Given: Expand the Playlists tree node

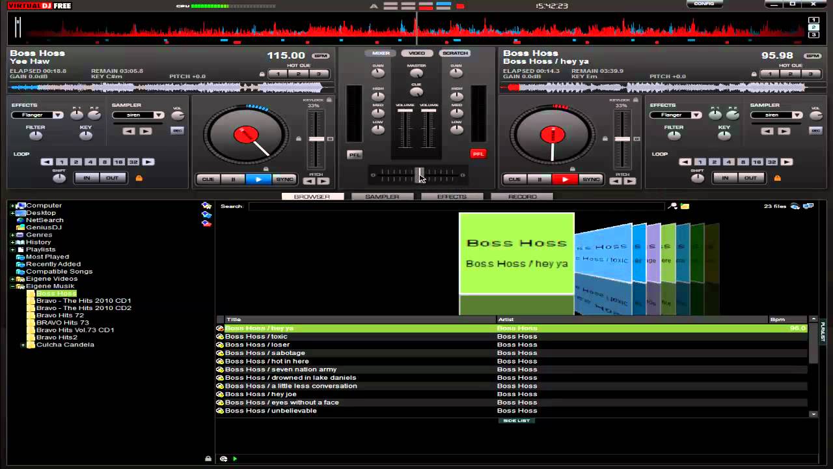Looking at the screenshot, I should 12,249.
